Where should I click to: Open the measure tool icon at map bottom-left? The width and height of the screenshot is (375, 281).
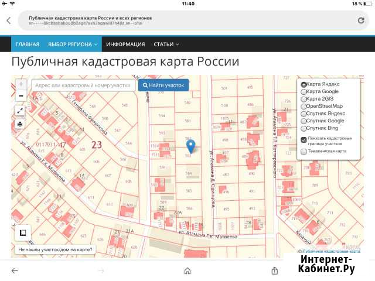click(23, 233)
